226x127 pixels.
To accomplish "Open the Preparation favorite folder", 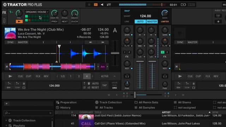I will click(x=66, y=102).
